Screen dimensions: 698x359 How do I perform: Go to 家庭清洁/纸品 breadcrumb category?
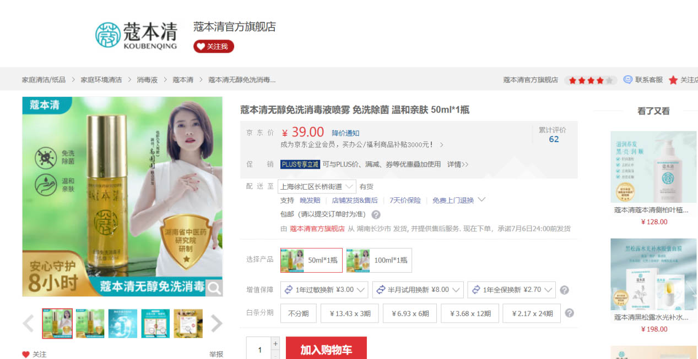pos(44,80)
